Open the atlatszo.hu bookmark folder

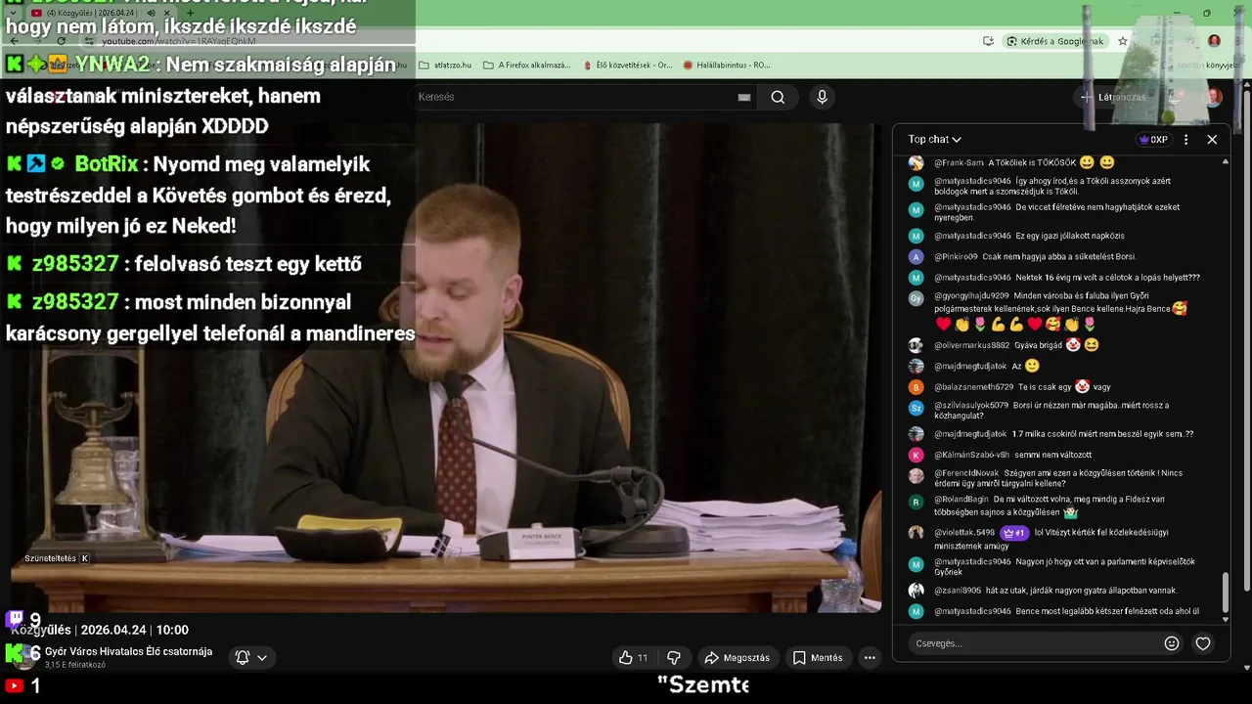445,66
